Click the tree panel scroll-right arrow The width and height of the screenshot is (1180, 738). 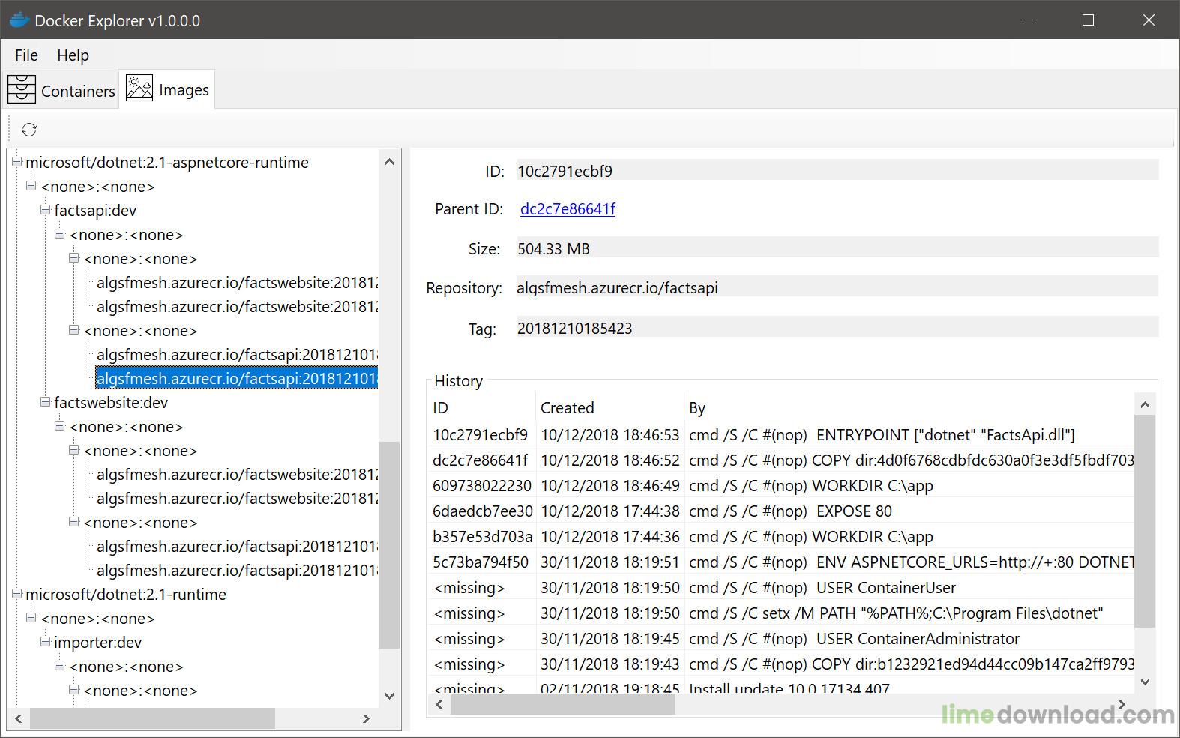(x=366, y=718)
